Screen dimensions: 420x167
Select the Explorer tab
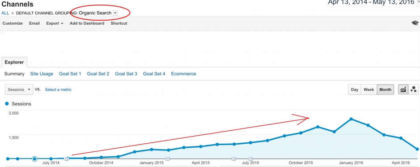click(14, 62)
